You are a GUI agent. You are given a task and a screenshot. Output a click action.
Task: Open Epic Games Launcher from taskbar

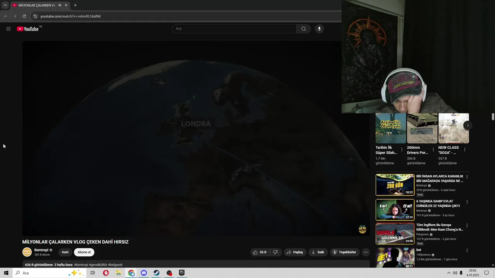[x=182, y=273]
